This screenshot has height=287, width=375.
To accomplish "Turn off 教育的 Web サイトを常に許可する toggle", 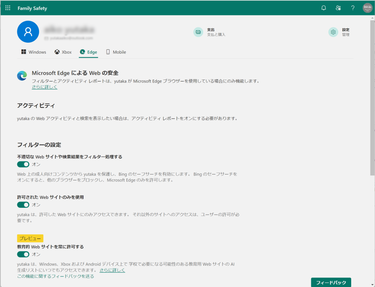I will coord(23,254).
